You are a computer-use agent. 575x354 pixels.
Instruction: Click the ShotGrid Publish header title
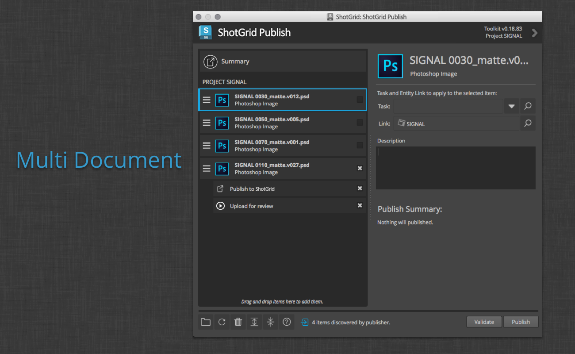coord(254,32)
